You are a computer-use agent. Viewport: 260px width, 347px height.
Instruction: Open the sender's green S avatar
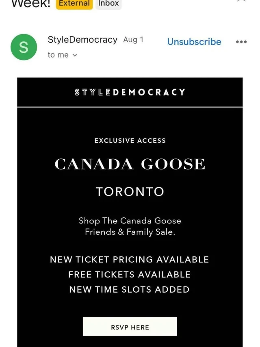pyautogui.click(x=24, y=47)
